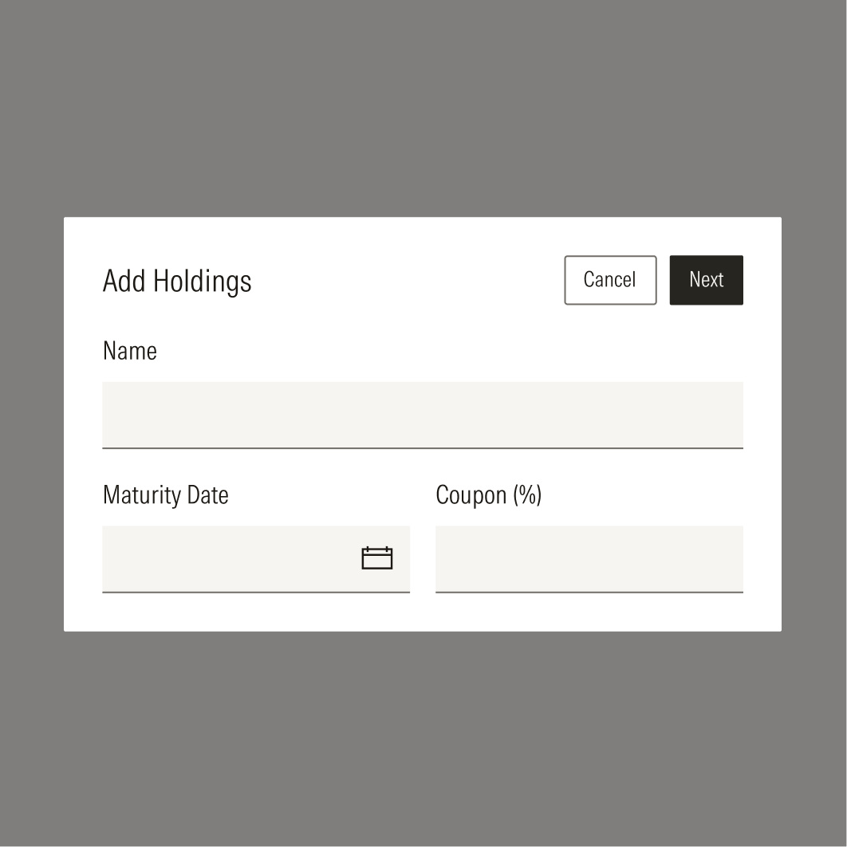
Task: Click the dimmed gray backdrop outside the dialog
Action: tap(423, 108)
